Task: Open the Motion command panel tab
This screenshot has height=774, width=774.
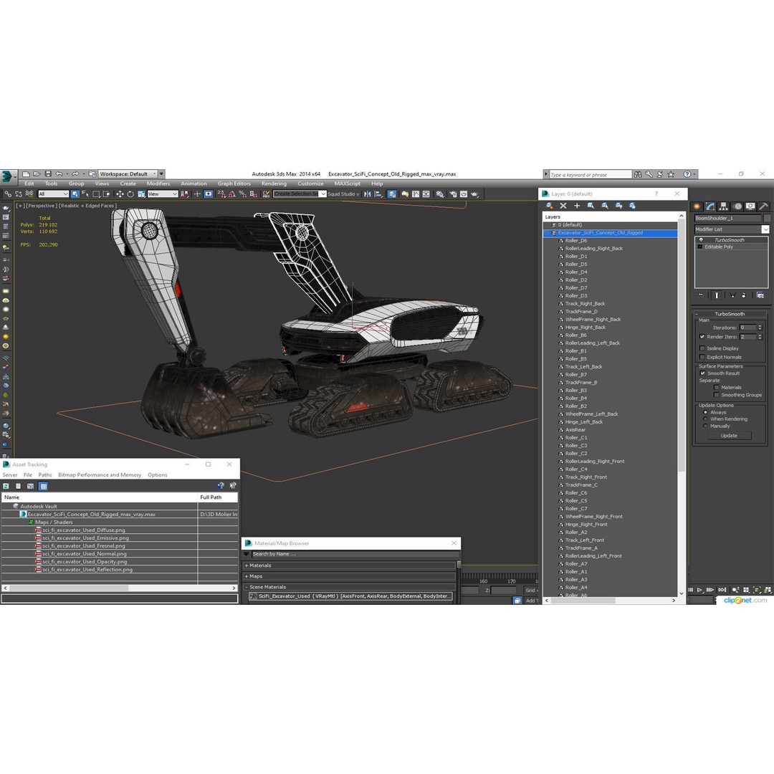Action: 737,206
